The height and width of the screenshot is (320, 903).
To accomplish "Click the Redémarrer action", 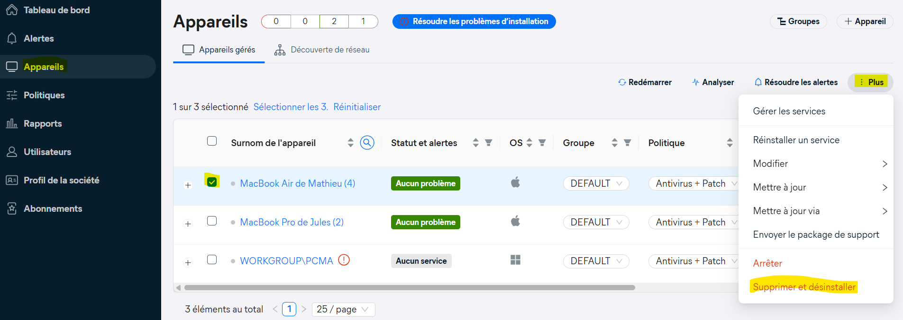I will point(645,82).
